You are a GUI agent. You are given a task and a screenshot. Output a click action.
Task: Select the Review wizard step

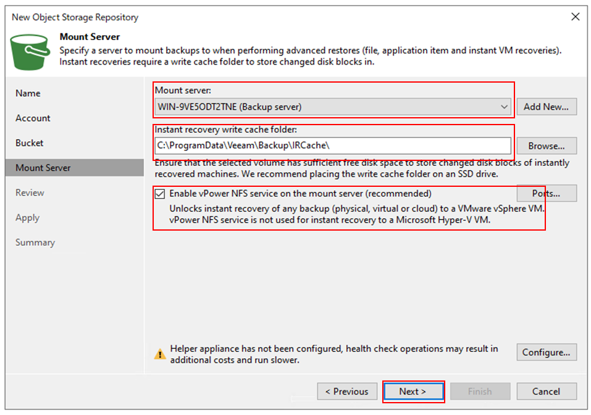click(30, 192)
